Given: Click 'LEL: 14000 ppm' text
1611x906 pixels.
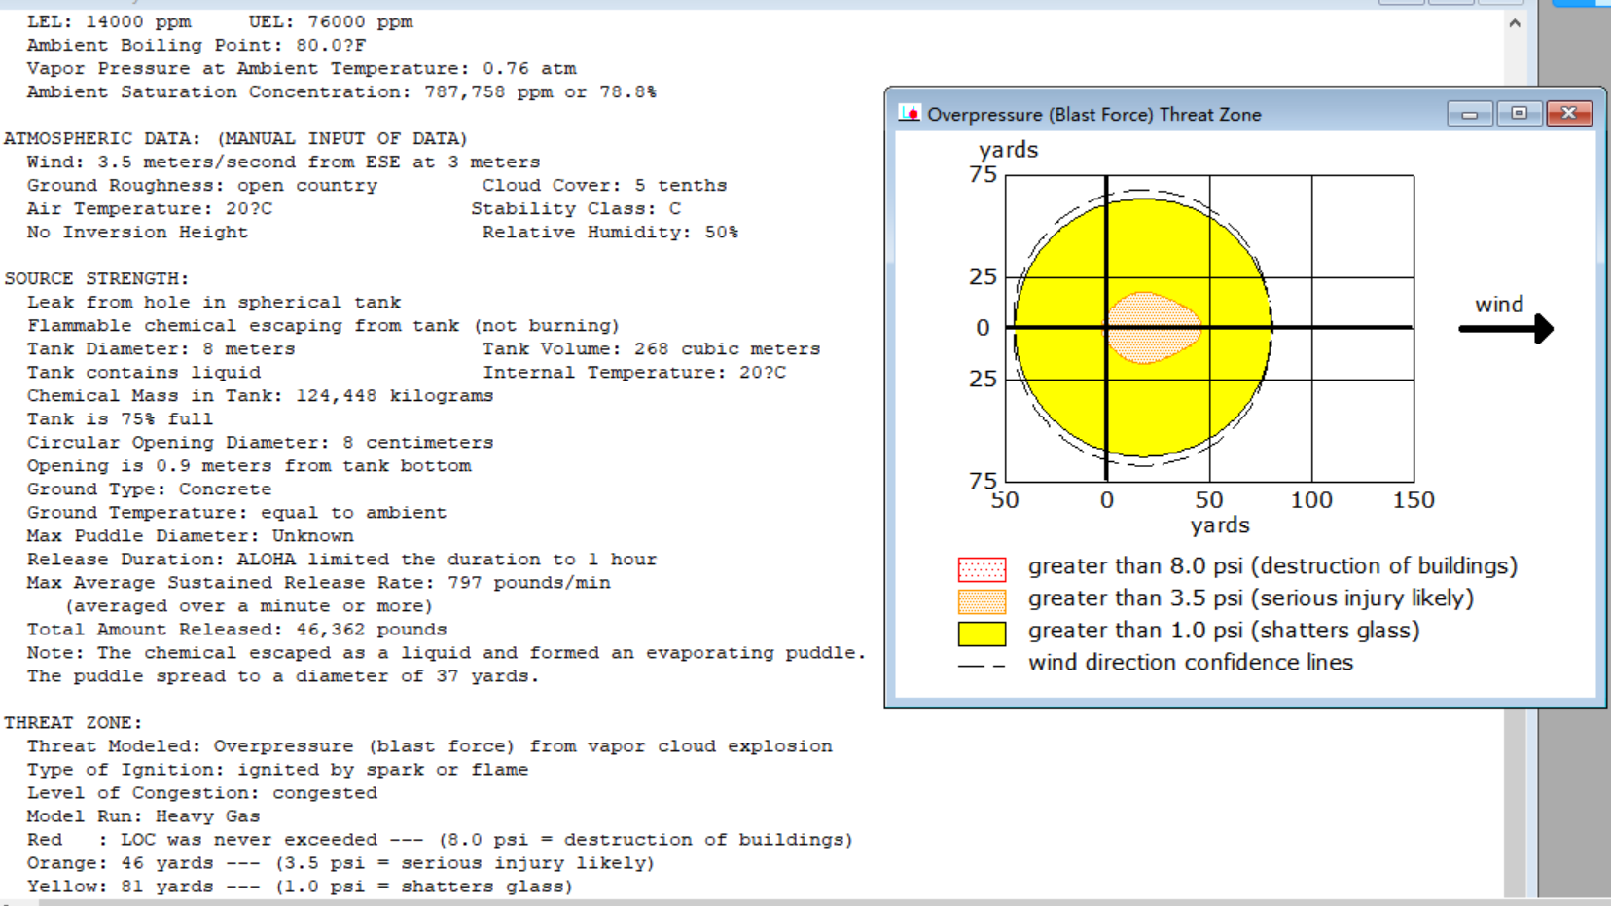Looking at the screenshot, I should pos(109,22).
